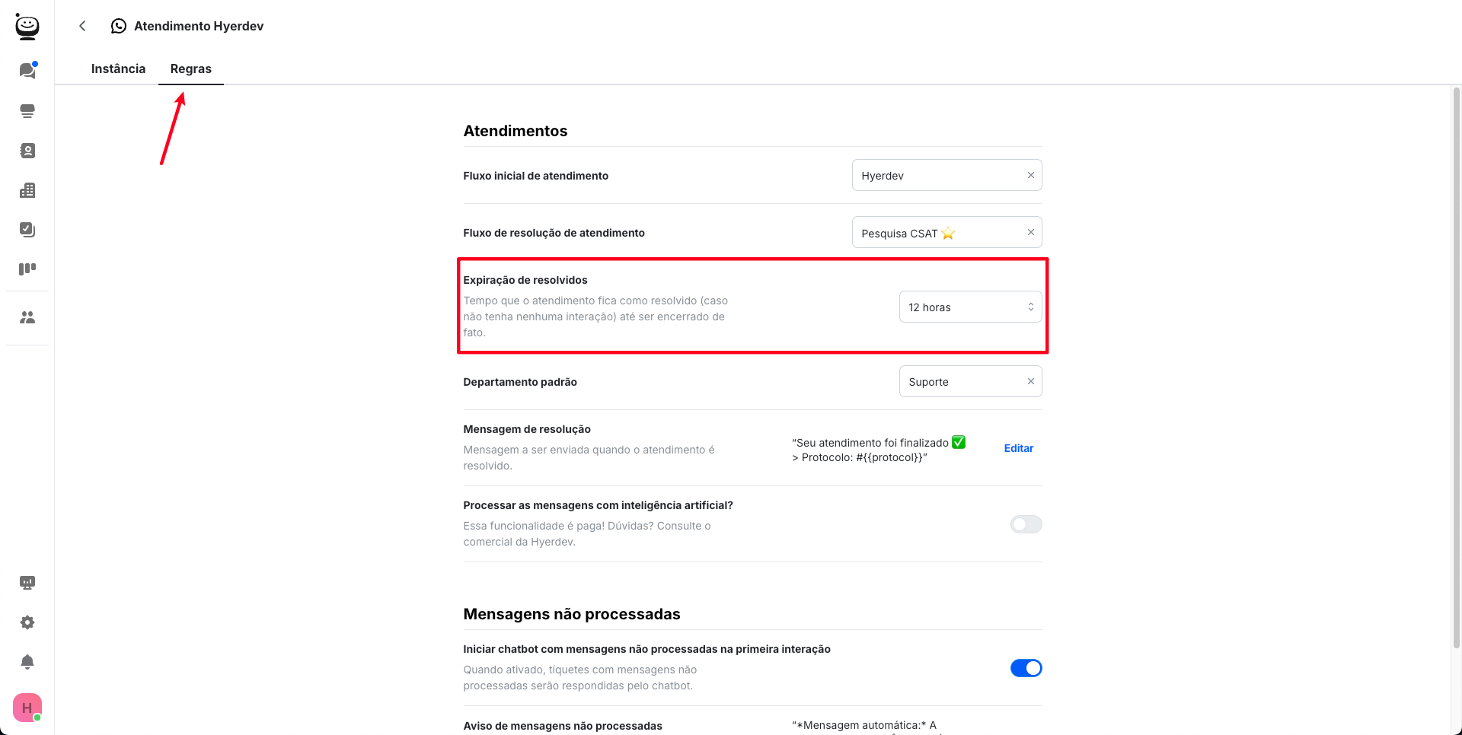The height and width of the screenshot is (735, 1462).
Task: Select the Regras tab
Action: coord(190,68)
